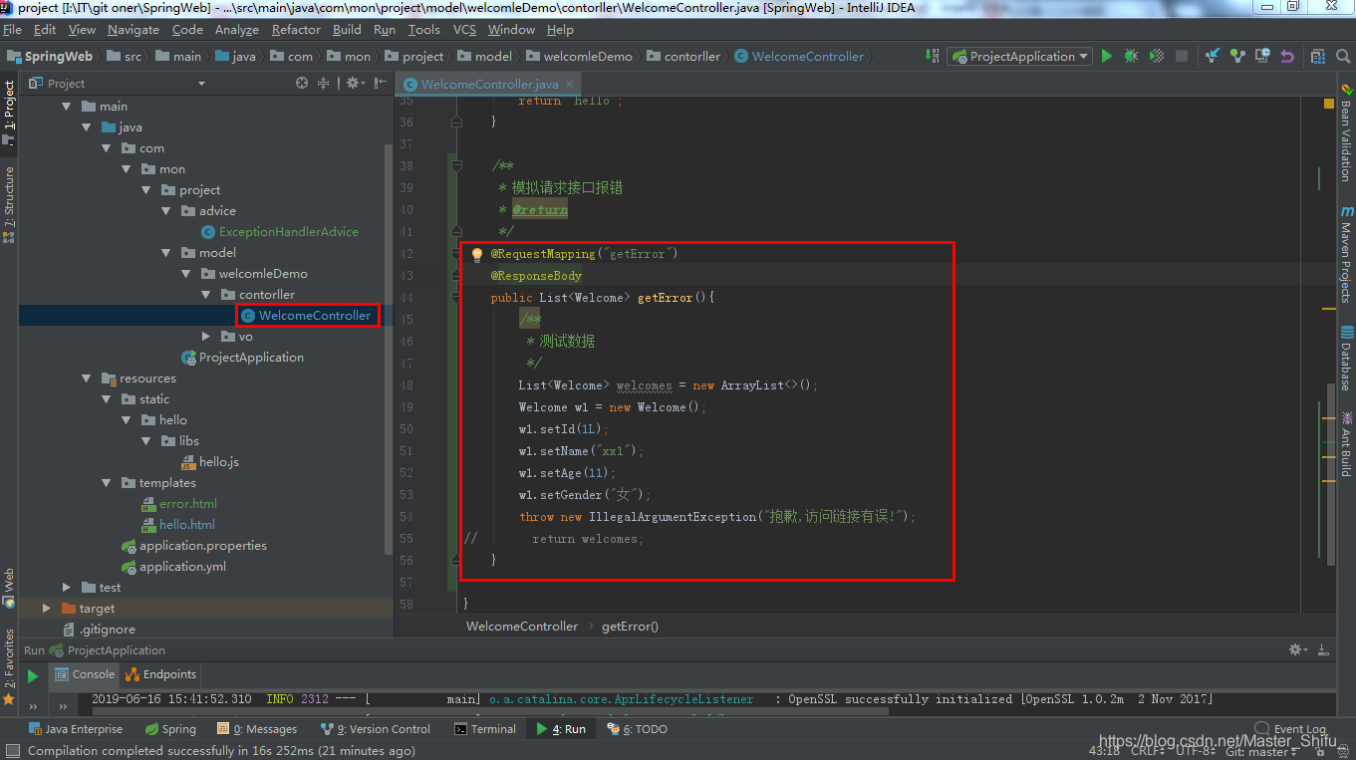Open the Spring tool window
The width and height of the screenshot is (1356, 760).
(x=171, y=729)
